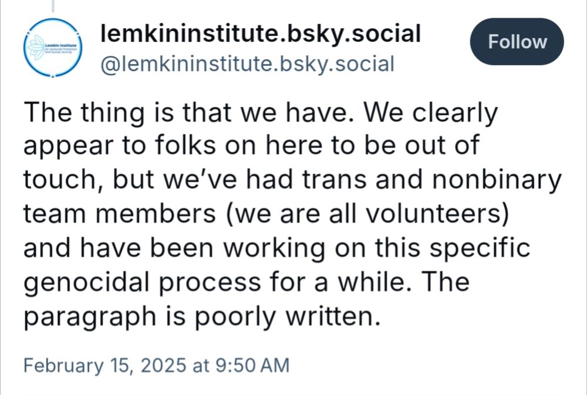Select the February 15, 2025 timestamp link

coord(157,365)
